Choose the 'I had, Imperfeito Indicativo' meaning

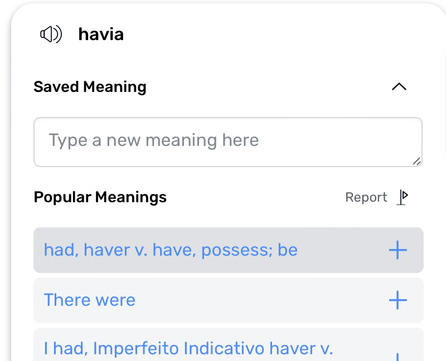coord(229,344)
